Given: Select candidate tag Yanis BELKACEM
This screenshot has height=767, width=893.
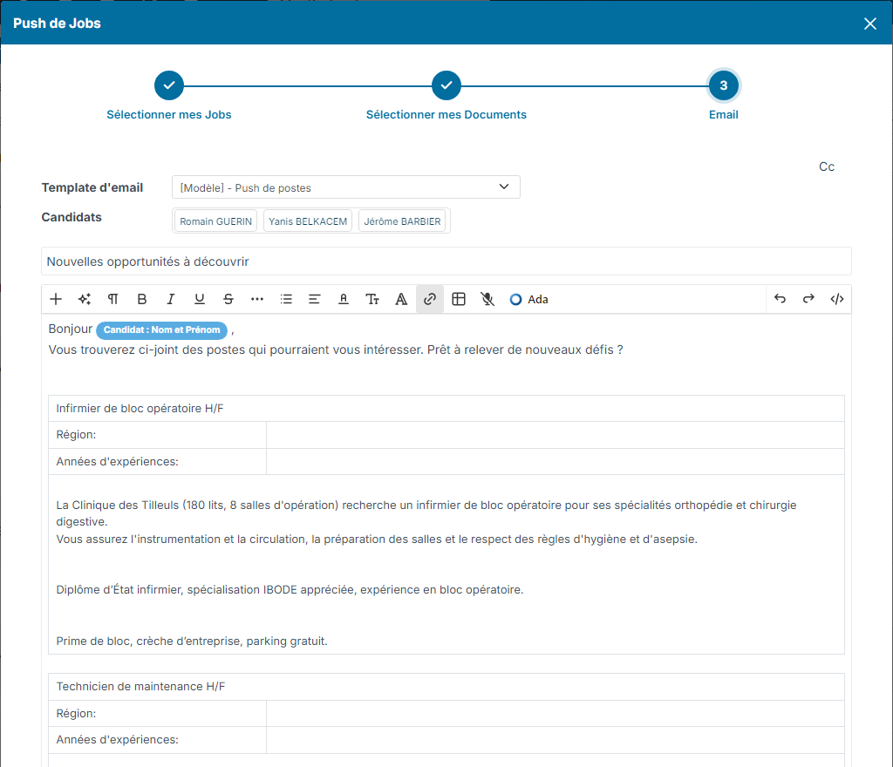Looking at the screenshot, I should pyautogui.click(x=308, y=221).
